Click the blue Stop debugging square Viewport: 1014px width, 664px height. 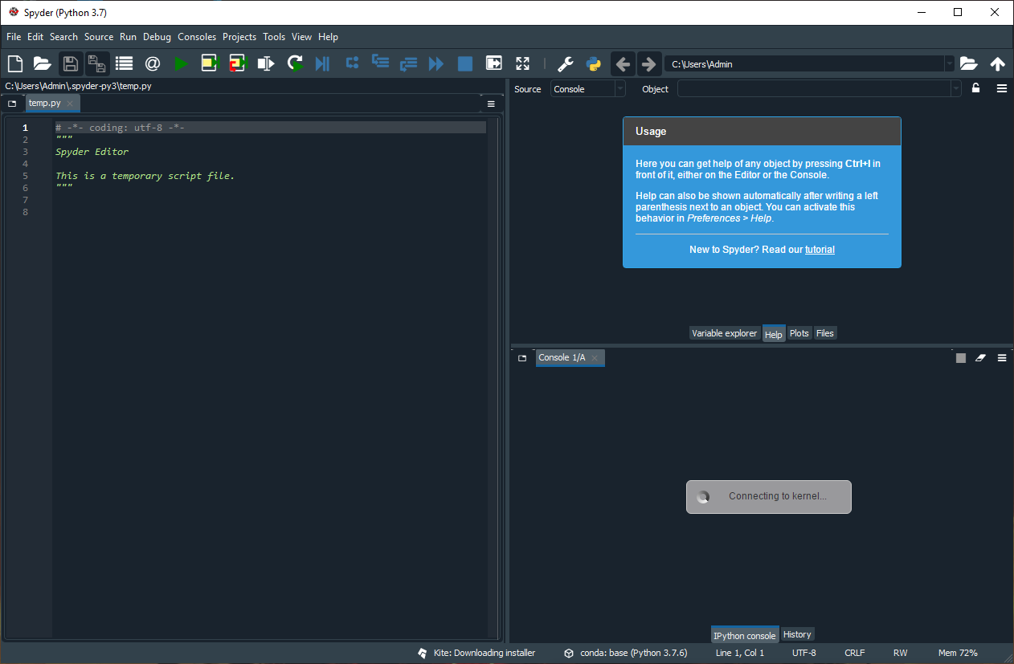(465, 63)
